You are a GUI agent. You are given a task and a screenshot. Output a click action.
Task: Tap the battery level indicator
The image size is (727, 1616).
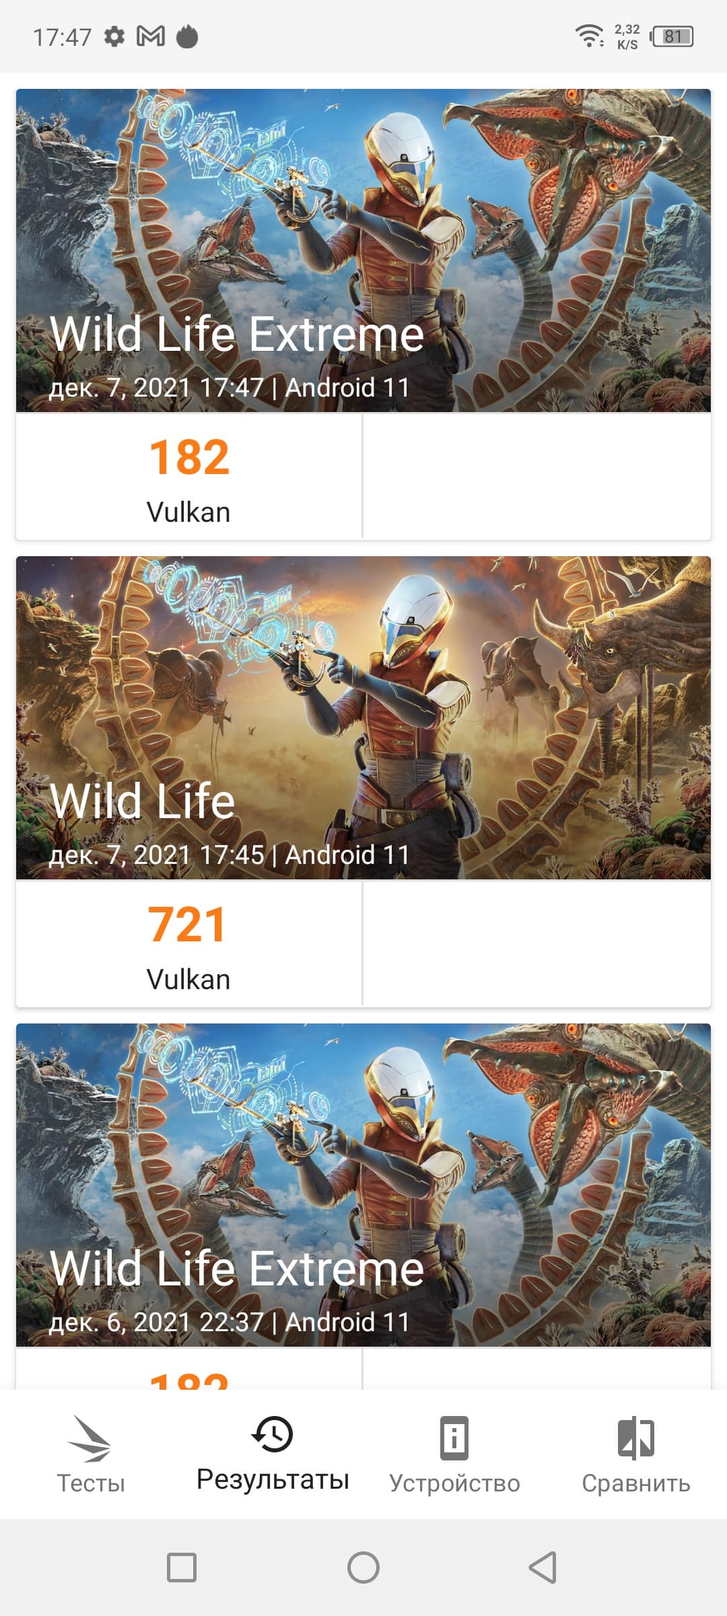pyautogui.click(x=672, y=36)
